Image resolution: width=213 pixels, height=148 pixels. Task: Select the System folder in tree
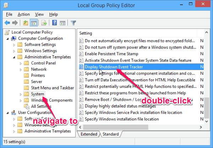[38, 94]
